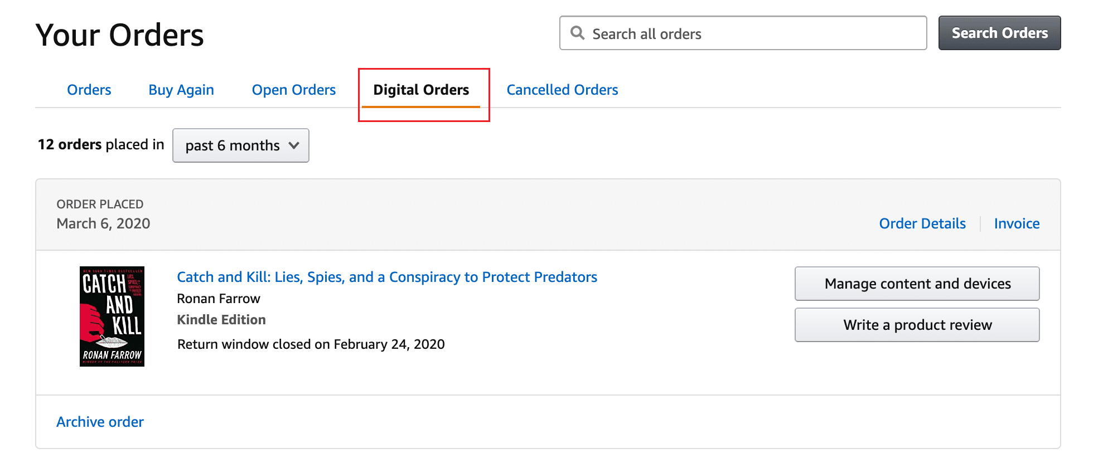Click the search magnifier icon
Image resolution: width=1103 pixels, height=458 pixels.
pos(577,33)
